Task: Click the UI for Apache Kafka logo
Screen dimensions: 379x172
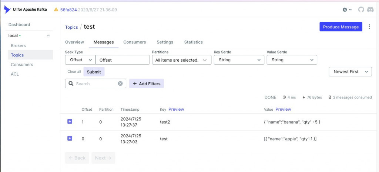Action: pos(7,10)
